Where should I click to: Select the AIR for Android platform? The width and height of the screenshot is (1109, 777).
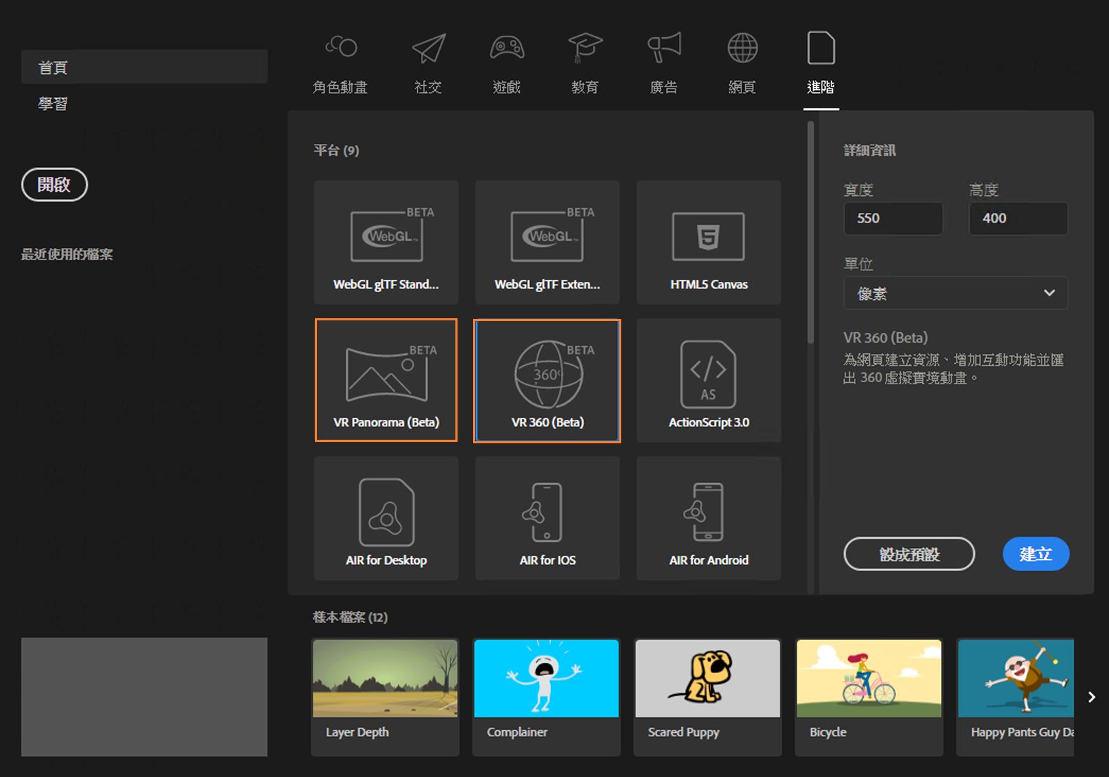click(x=708, y=518)
